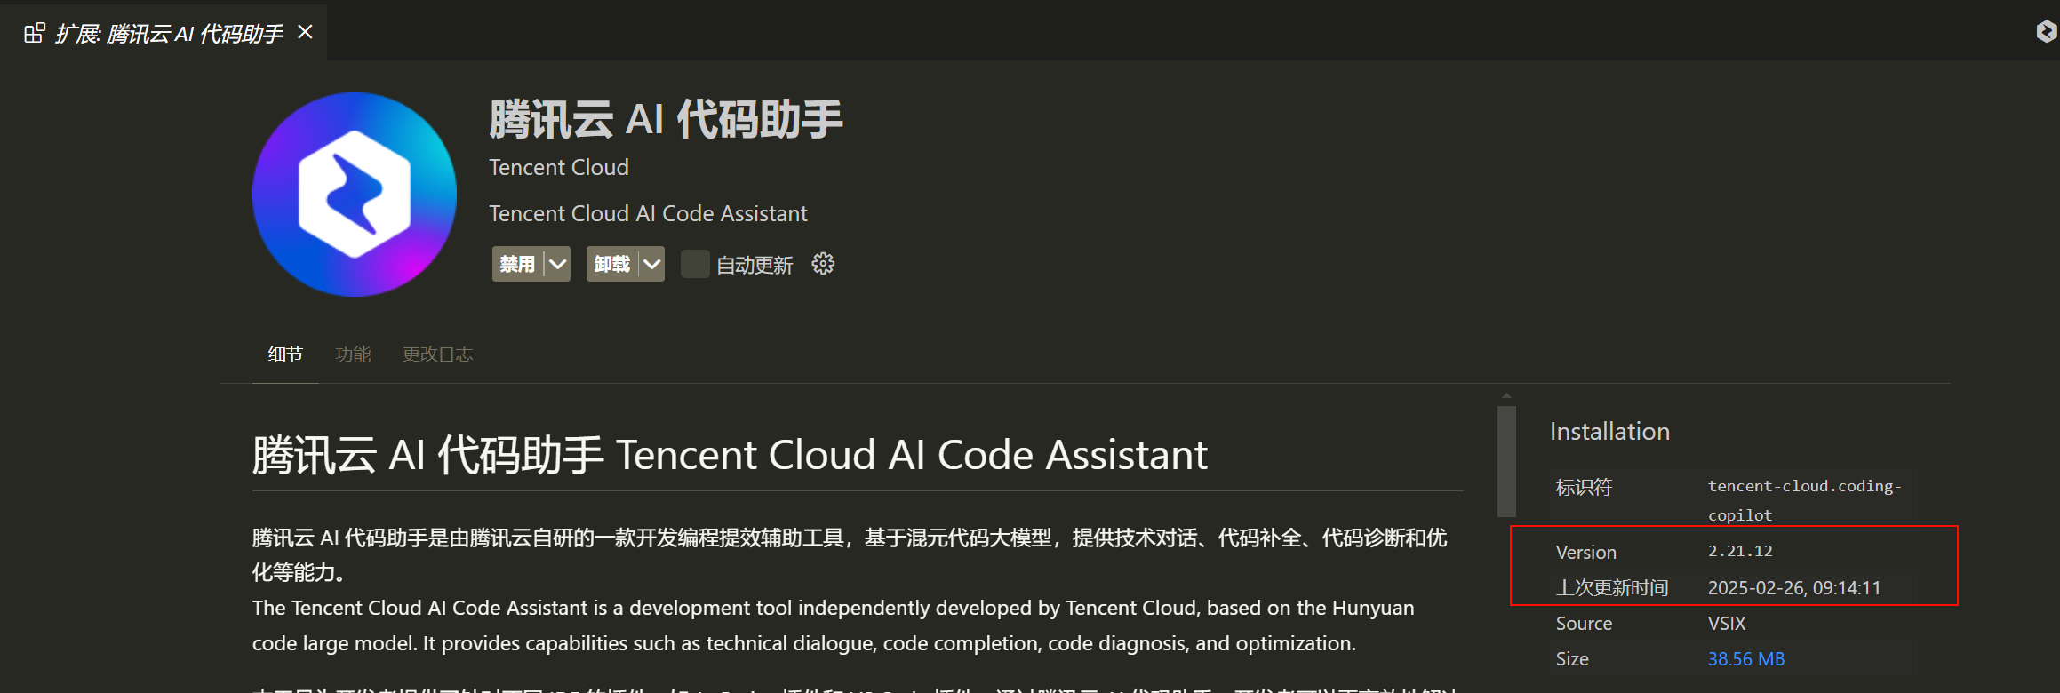Click the Size label

pyautogui.click(x=1572, y=659)
